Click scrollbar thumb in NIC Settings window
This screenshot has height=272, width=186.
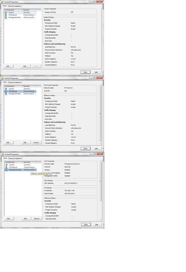tap(101, 181)
